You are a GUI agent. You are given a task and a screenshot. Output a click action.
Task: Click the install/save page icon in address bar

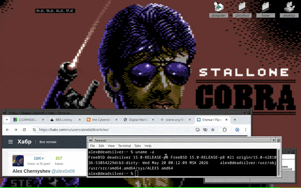pos(198,130)
